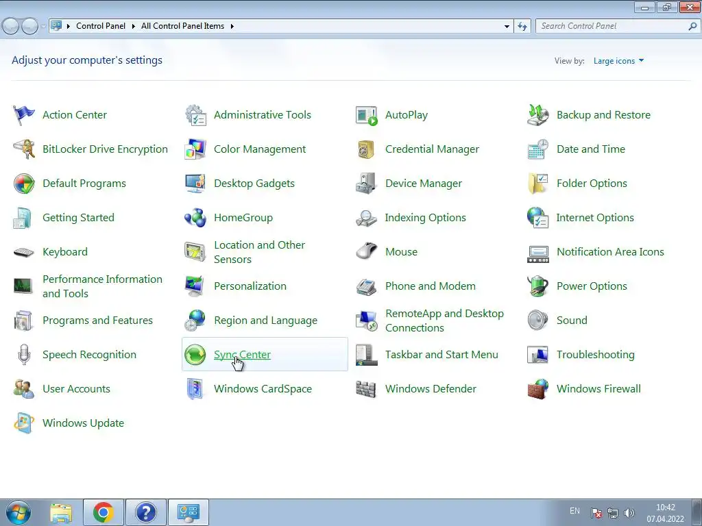Click the volume speaker tray icon
The width and height of the screenshot is (702, 526).
[629, 513]
